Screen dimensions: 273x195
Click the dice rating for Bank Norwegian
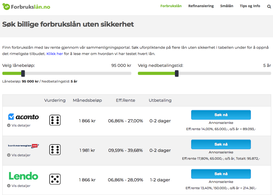55,150
